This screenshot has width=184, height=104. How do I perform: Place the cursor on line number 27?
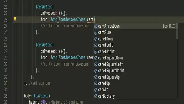click(6, 45)
